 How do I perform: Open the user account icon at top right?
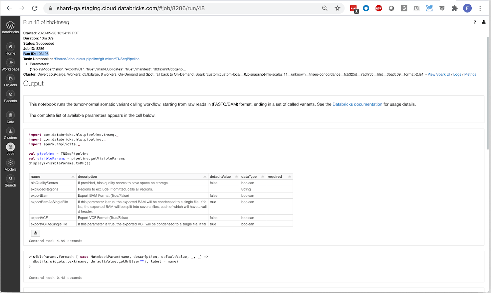point(484,22)
